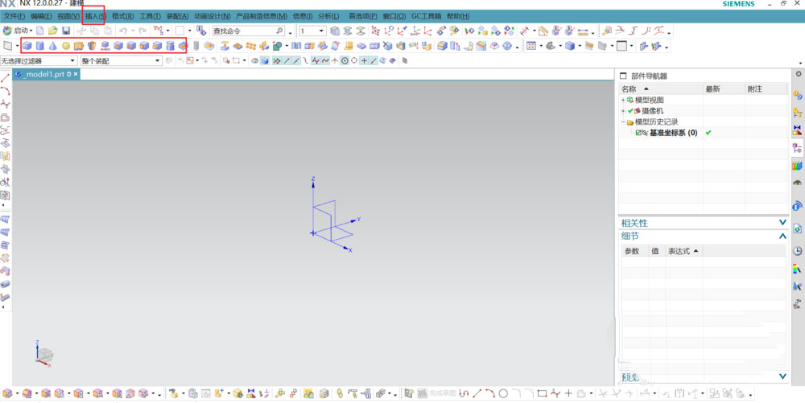Viewport: 805px width, 403px height.
Task: Click the Open folder icon
Action: point(52,31)
